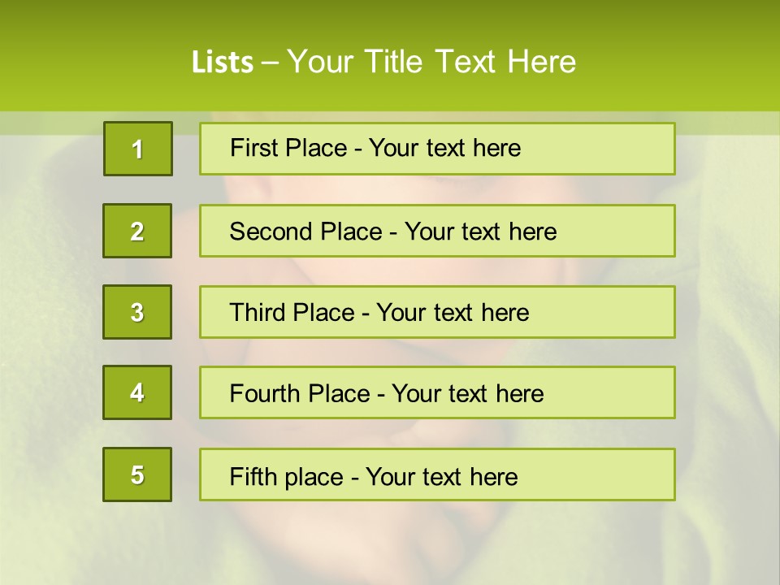
Task: Select the "Second Place" label text
Action: (x=305, y=232)
